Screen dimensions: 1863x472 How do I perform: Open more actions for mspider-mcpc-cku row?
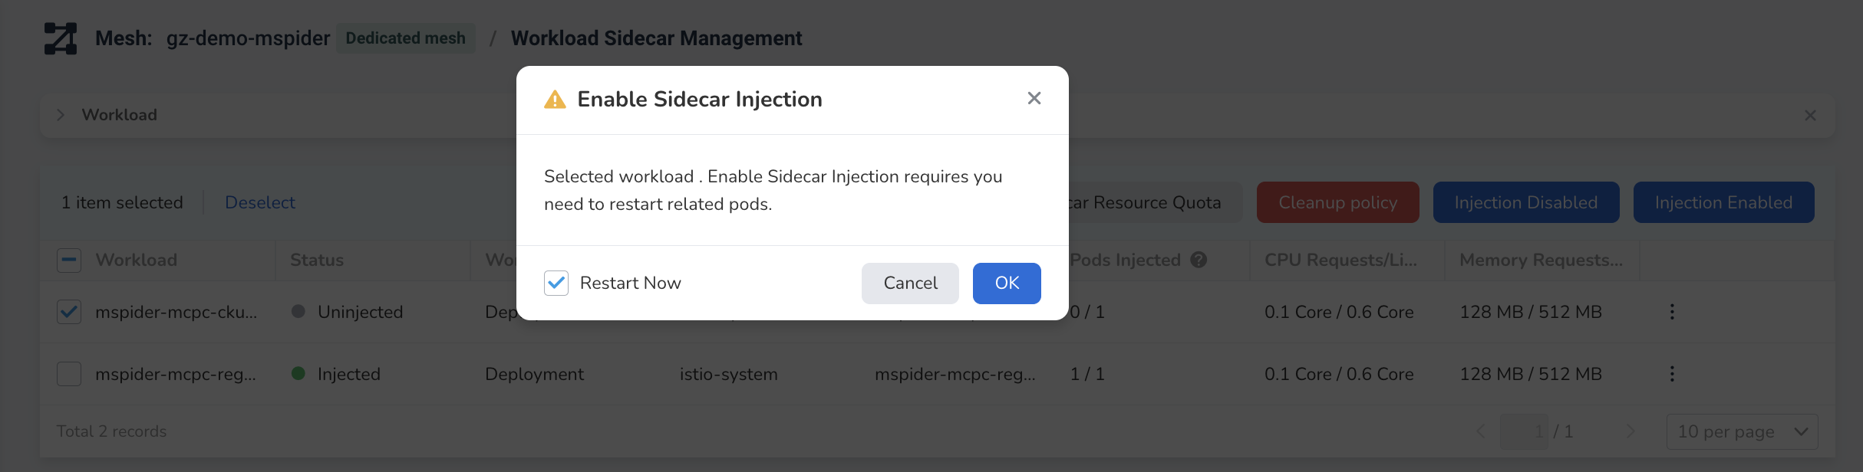[x=1672, y=312]
